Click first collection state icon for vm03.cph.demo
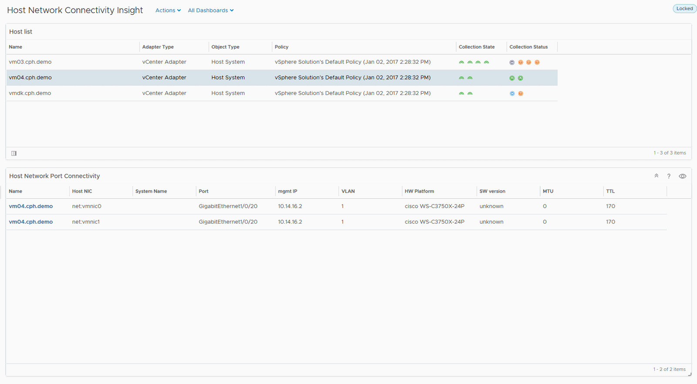The image size is (697, 384). pyautogui.click(x=461, y=62)
